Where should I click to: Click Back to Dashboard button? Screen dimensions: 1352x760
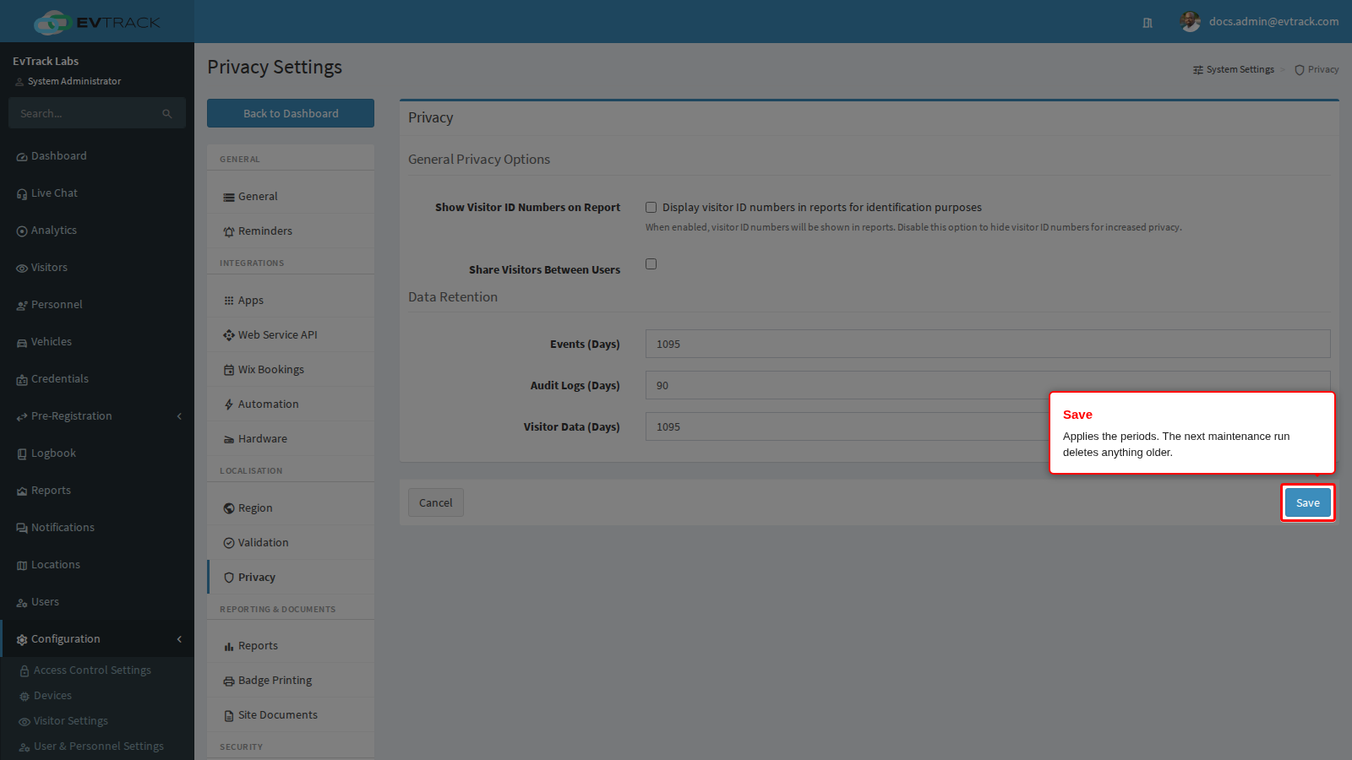click(x=291, y=113)
